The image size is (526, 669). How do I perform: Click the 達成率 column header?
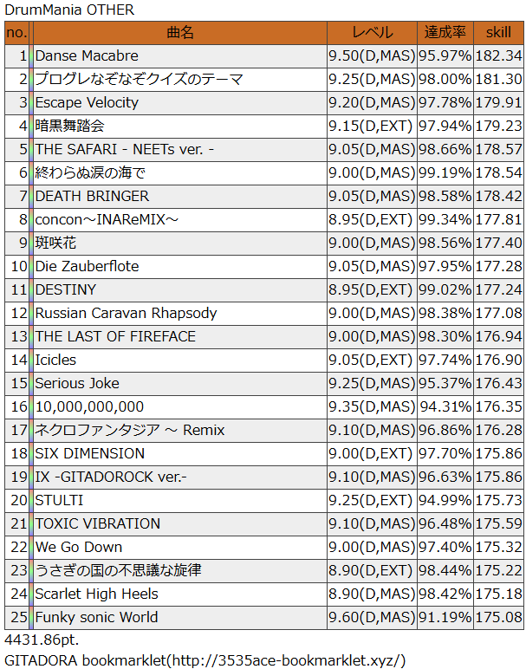[x=445, y=33]
